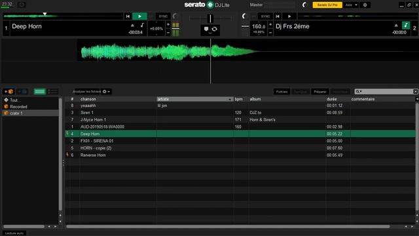Click track list horizontal scrollbar
419x236 pixels.
[228, 227]
